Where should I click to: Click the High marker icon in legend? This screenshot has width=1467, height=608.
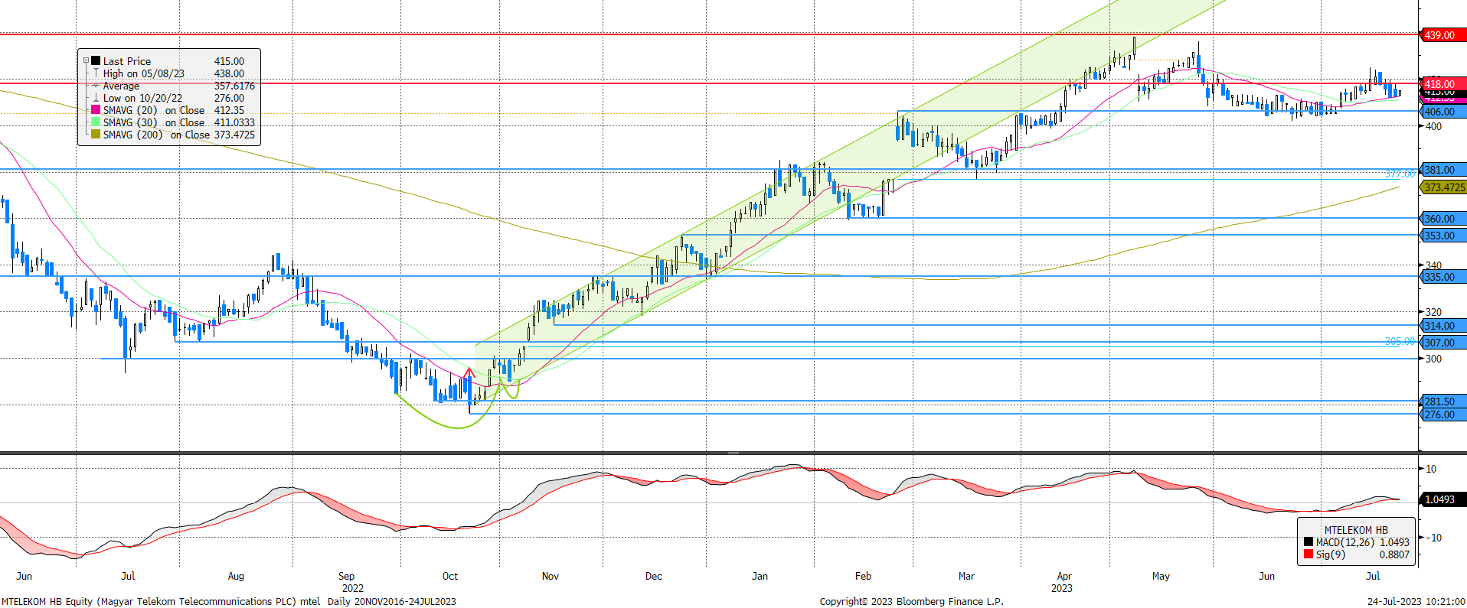[96, 73]
